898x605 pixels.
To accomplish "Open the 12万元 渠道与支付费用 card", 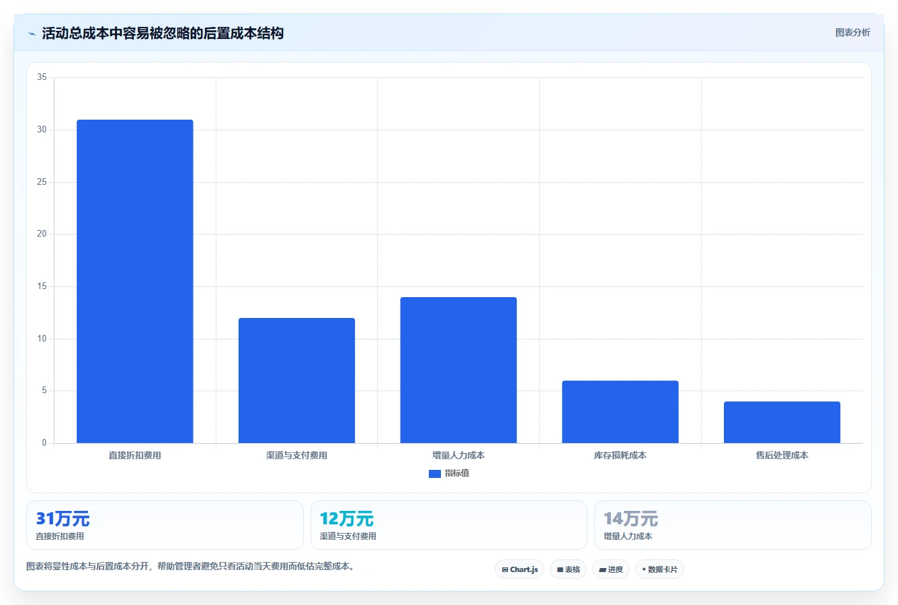I will pos(449,525).
